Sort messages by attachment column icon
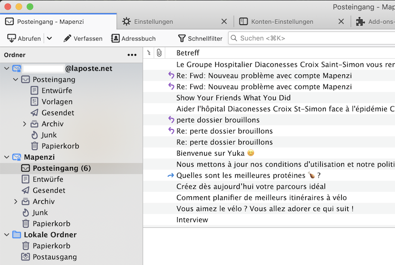Viewport: 395px width, 265px height. pyautogui.click(x=159, y=53)
